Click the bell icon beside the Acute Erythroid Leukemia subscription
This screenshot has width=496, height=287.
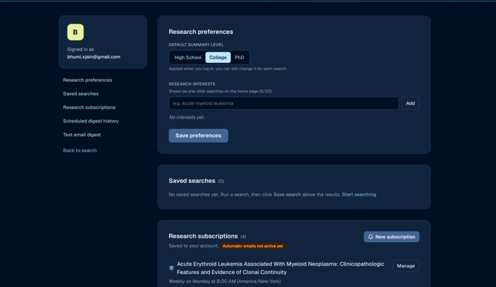point(172,268)
